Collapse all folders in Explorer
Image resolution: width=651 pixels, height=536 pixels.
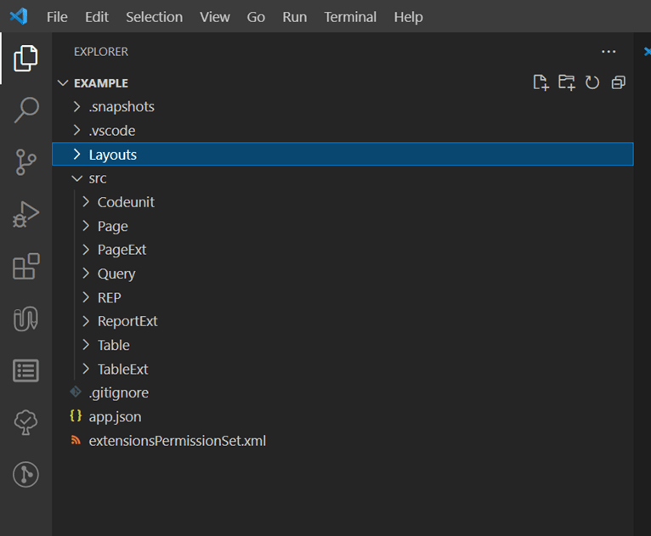click(619, 82)
